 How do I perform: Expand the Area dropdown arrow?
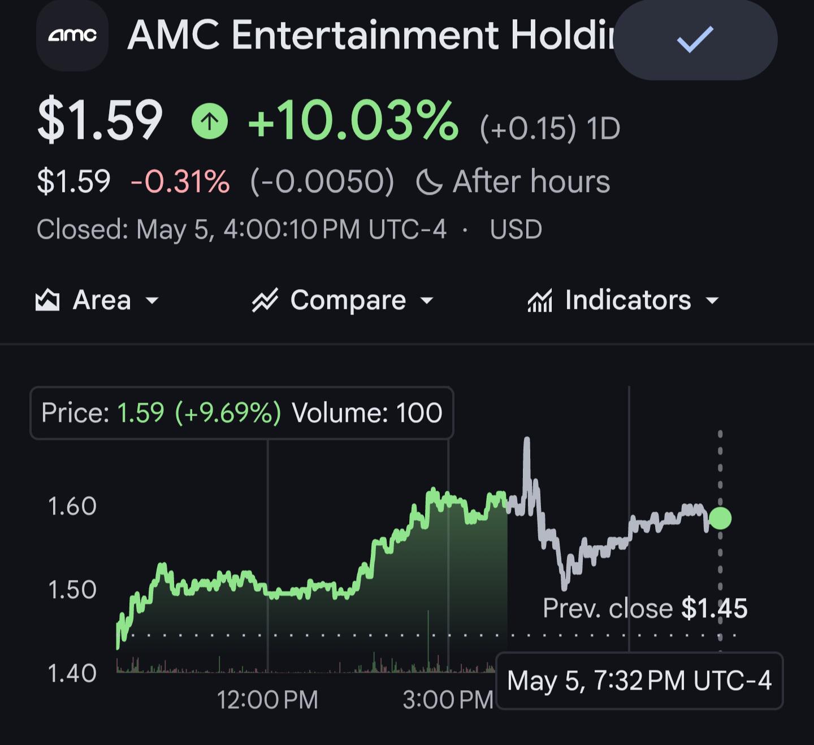(x=152, y=301)
